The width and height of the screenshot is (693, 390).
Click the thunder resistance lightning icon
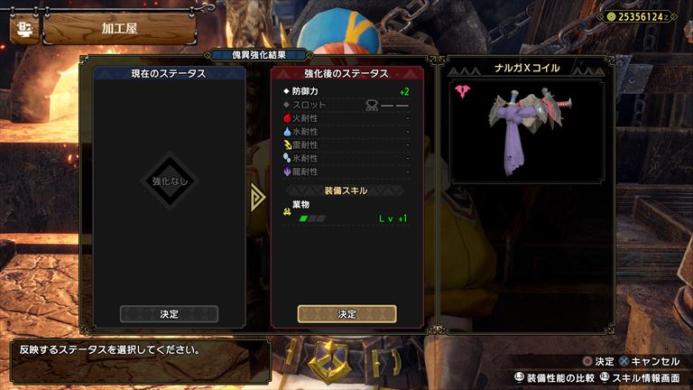click(287, 144)
